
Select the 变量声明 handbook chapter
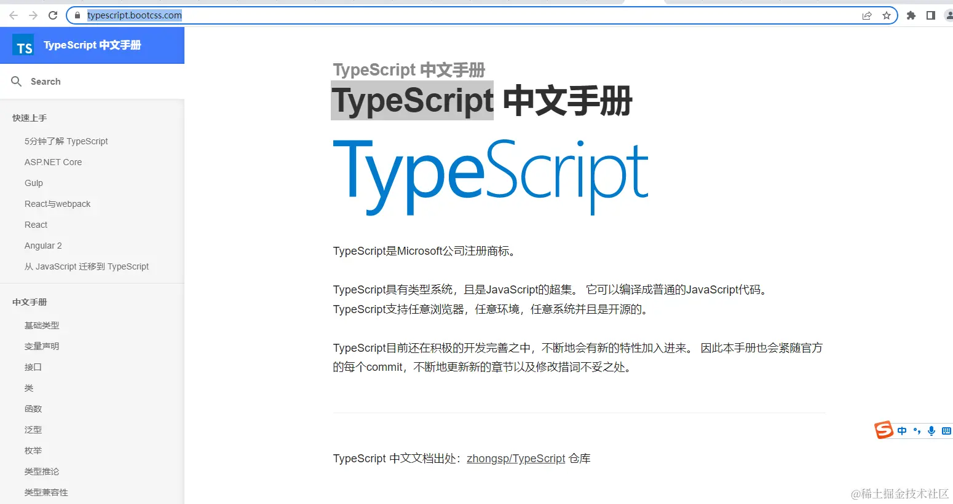point(42,346)
